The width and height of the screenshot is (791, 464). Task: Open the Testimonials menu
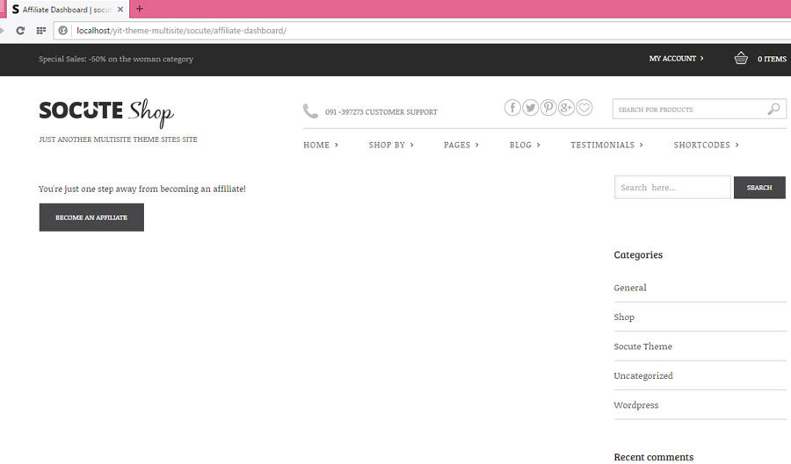(606, 145)
